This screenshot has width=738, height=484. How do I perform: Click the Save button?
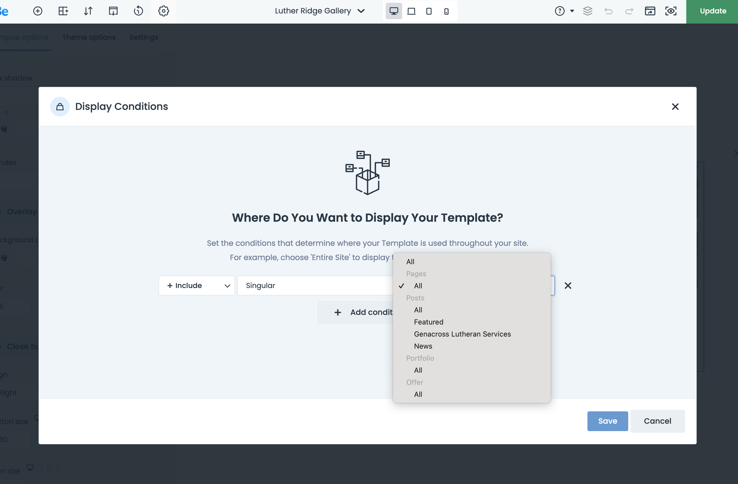pyautogui.click(x=608, y=421)
